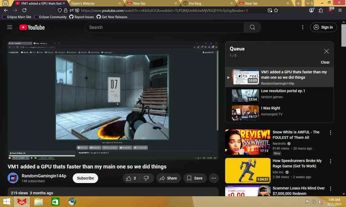The image size is (346, 207).
Task: Click the Sign in button
Action: click(x=324, y=27)
